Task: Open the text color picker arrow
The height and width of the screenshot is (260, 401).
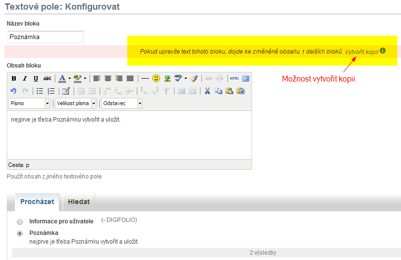Action: tap(69, 78)
